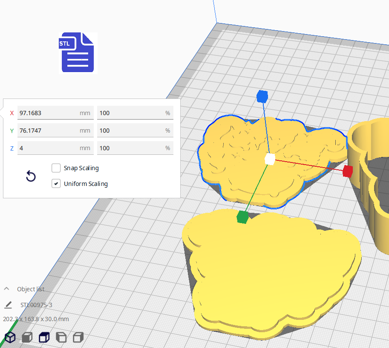
Task: Click the blue STL file icon
Action: pyautogui.click(x=78, y=52)
